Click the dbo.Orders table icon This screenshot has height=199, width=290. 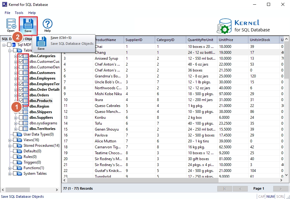pos(25,95)
